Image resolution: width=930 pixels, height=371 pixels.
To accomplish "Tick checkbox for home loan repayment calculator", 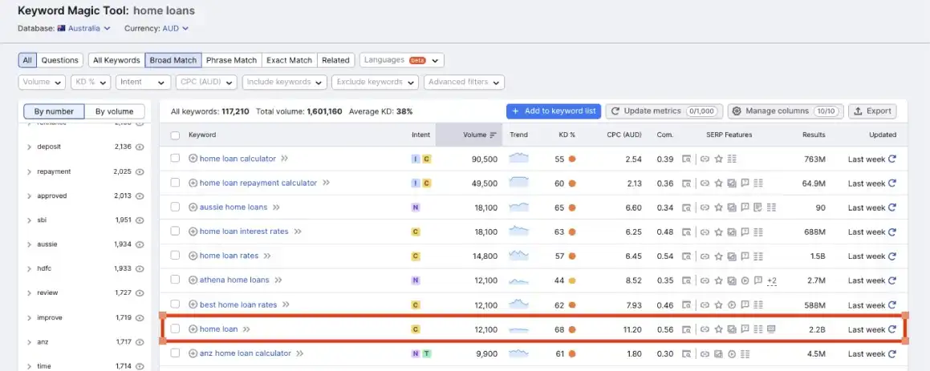I will pos(175,183).
